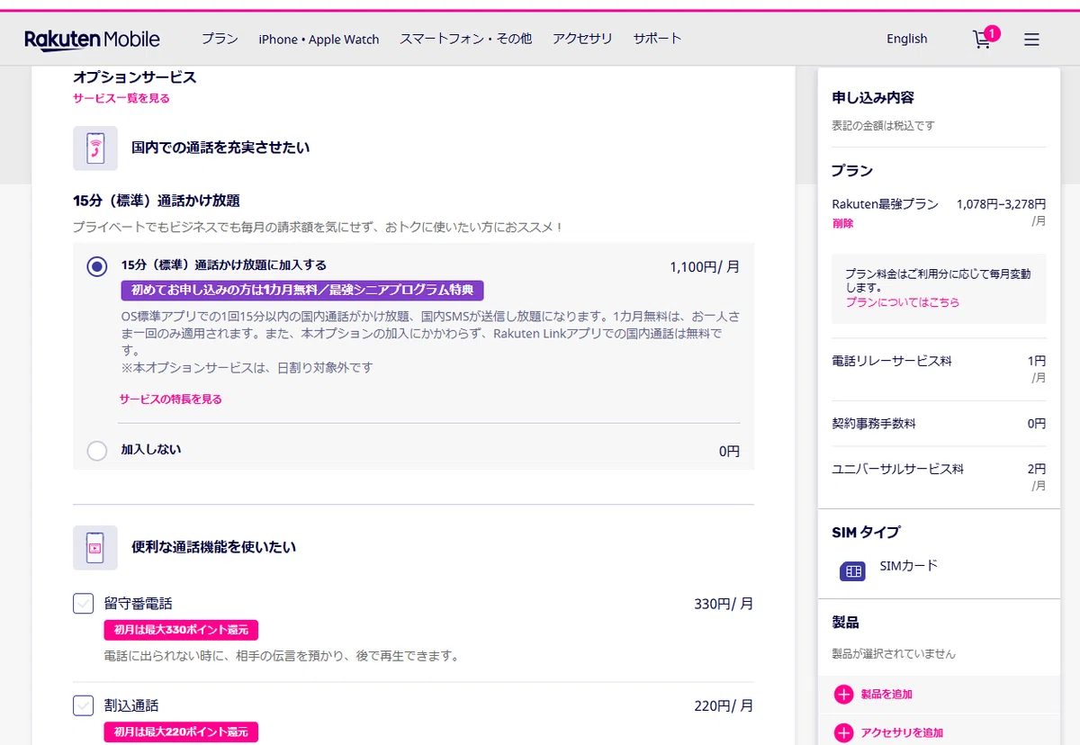Click the 330円/月 price for 留守番電話
Viewport: 1080px width, 745px height.
point(724,604)
